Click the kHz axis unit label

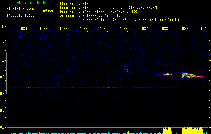pos(3,27)
